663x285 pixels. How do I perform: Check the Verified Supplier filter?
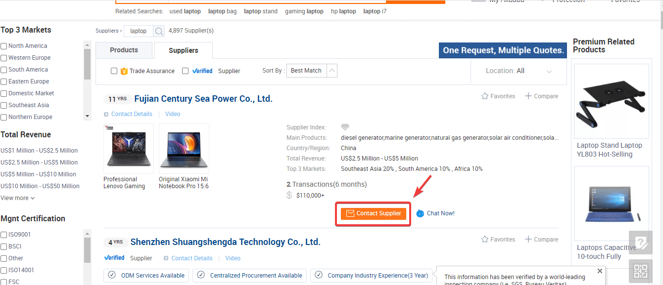coord(185,71)
